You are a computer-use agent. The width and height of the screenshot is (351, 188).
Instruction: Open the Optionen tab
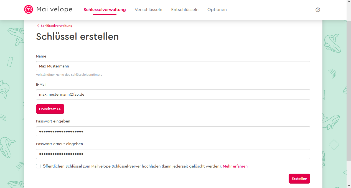(x=217, y=10)
